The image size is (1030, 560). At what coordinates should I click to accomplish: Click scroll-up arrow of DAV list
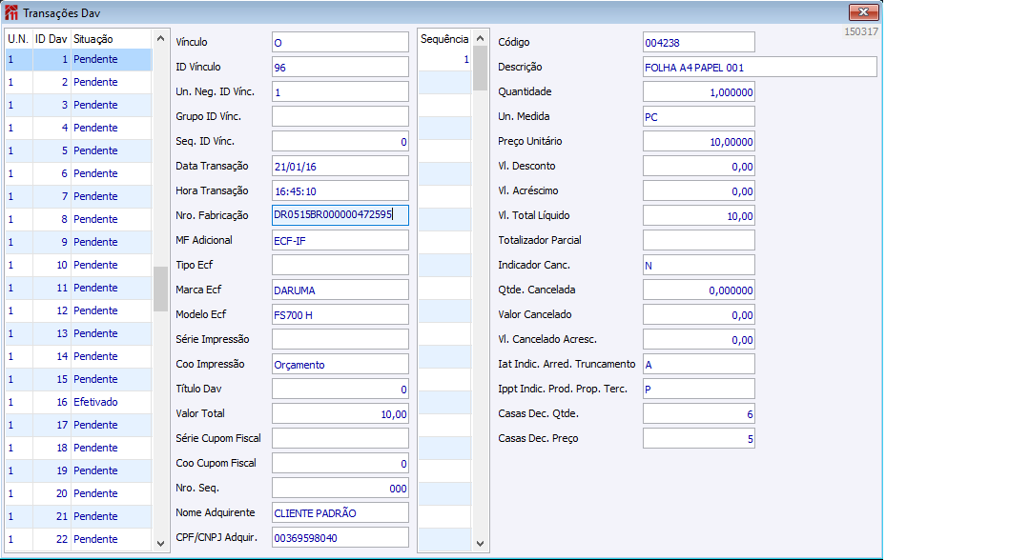(160, 39)
